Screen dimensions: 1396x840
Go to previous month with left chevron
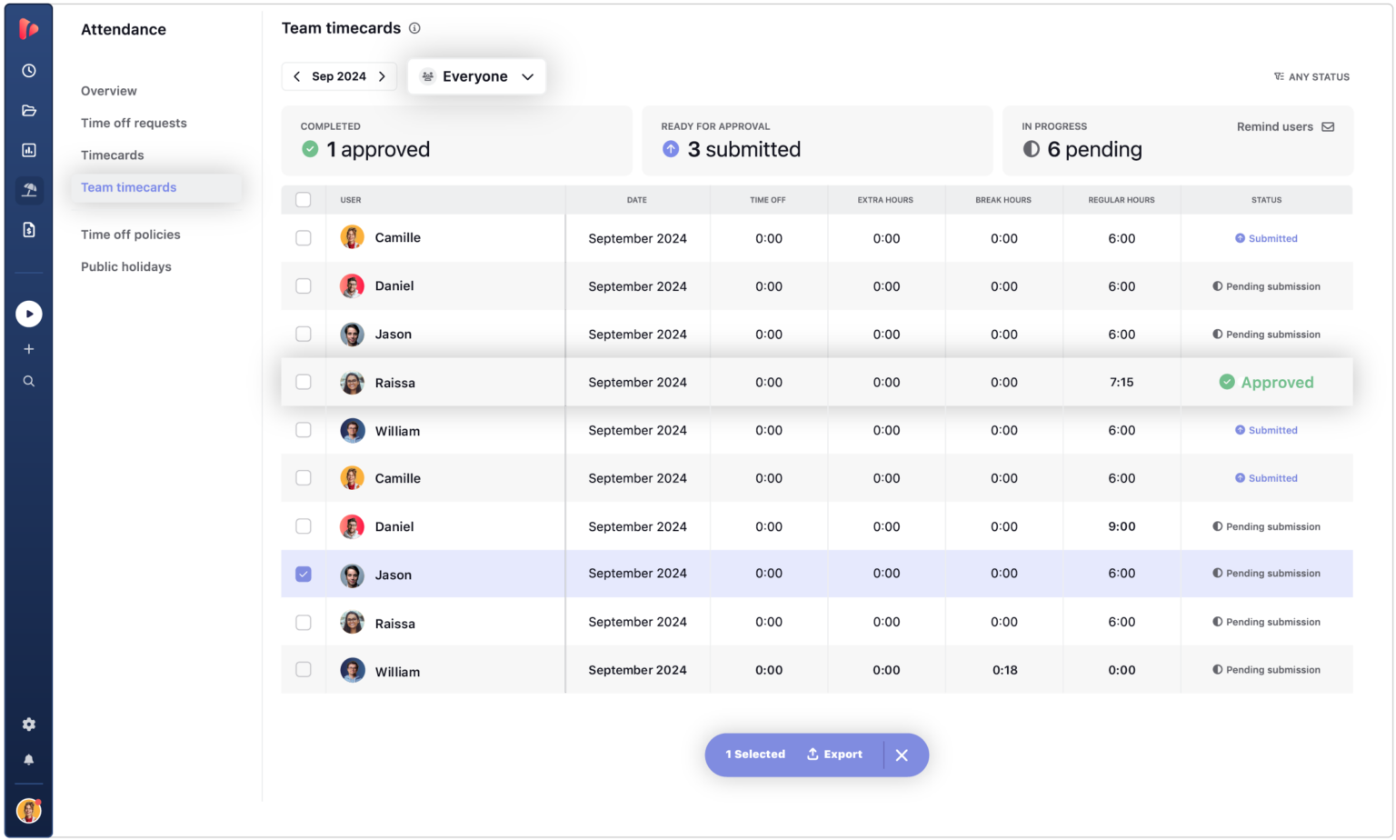pyautogui.click(x=296, y=76)
